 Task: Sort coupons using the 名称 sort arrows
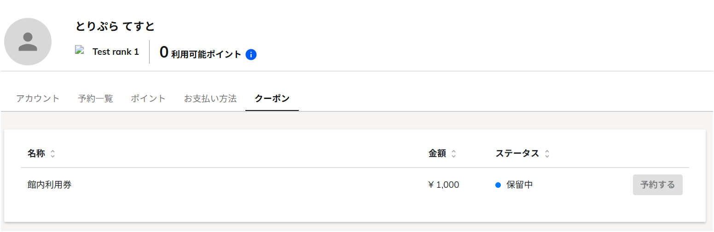pyautogui.click(x=53, y=154)
